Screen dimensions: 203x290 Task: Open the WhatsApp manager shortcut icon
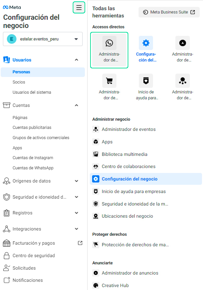pos(109,43)
